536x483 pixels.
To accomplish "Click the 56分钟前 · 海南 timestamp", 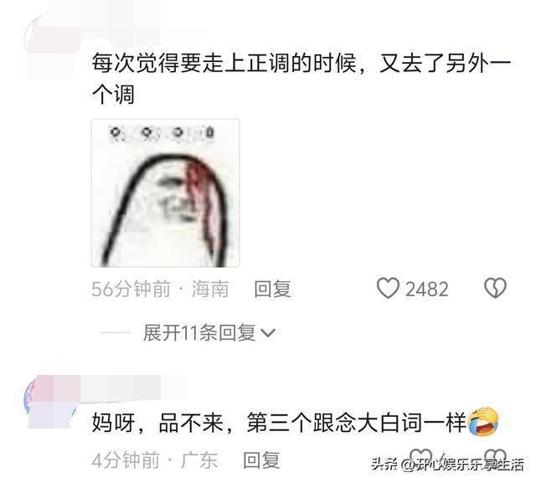I will point(160,289).
